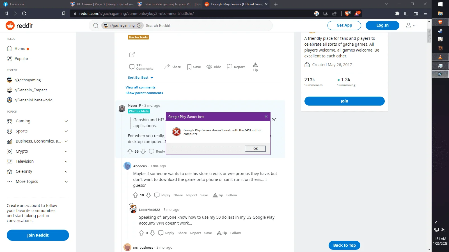Expand the Gaming topic
Viewport: 449px width, 252px height.
pyautogui.click(x=66, y=121)
